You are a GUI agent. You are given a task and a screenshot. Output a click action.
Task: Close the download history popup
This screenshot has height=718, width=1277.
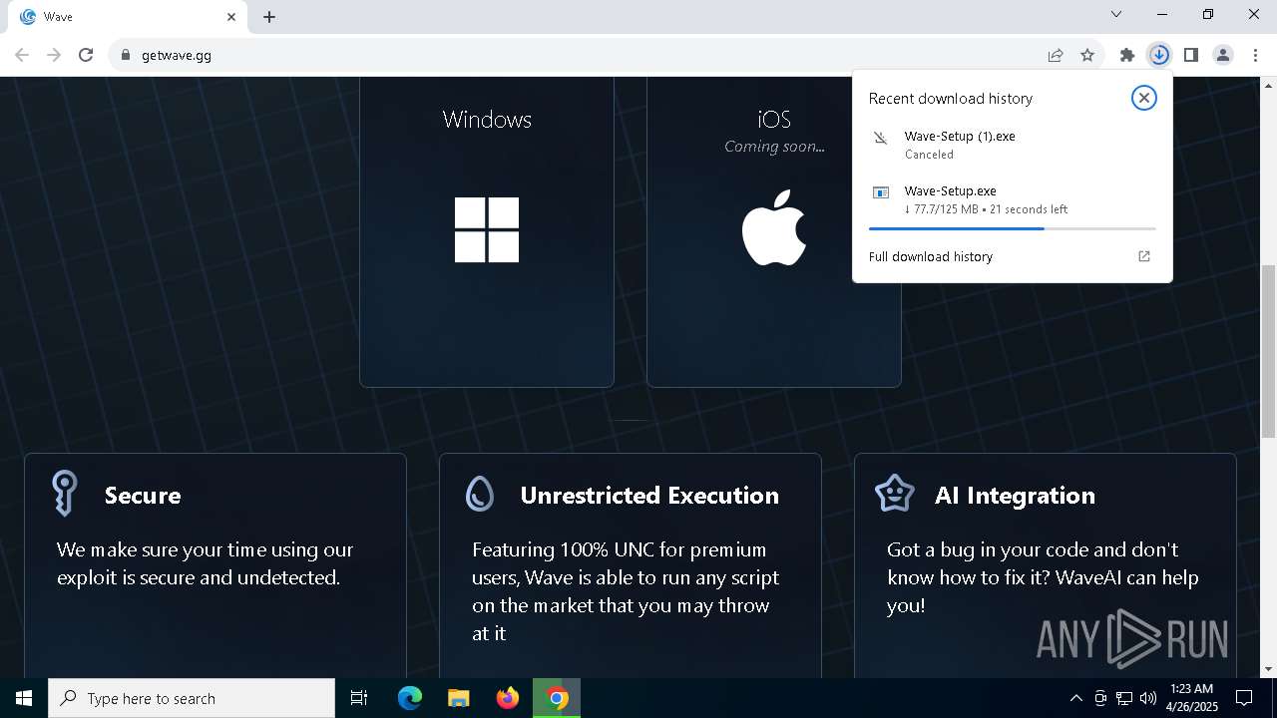[x=1144, y=98]
